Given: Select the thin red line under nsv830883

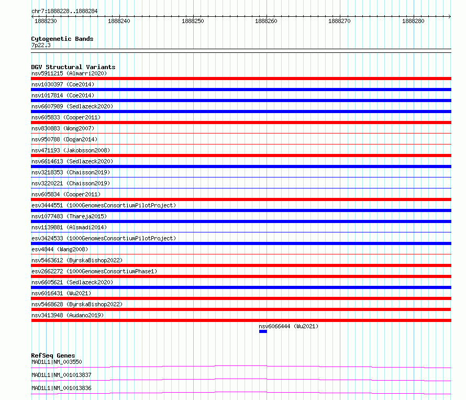Looking at the screenshot, I should [x=241, y=133].
